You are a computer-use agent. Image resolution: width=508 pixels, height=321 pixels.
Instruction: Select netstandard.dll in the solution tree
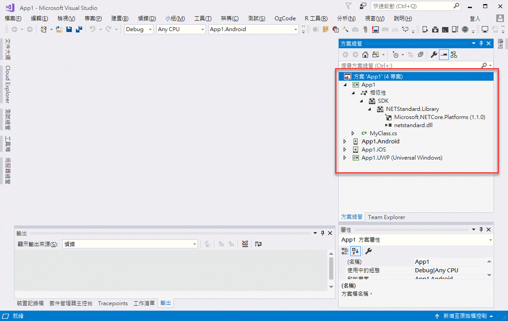(413, 125)
